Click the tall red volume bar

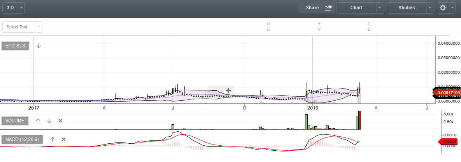coord(359,120)
